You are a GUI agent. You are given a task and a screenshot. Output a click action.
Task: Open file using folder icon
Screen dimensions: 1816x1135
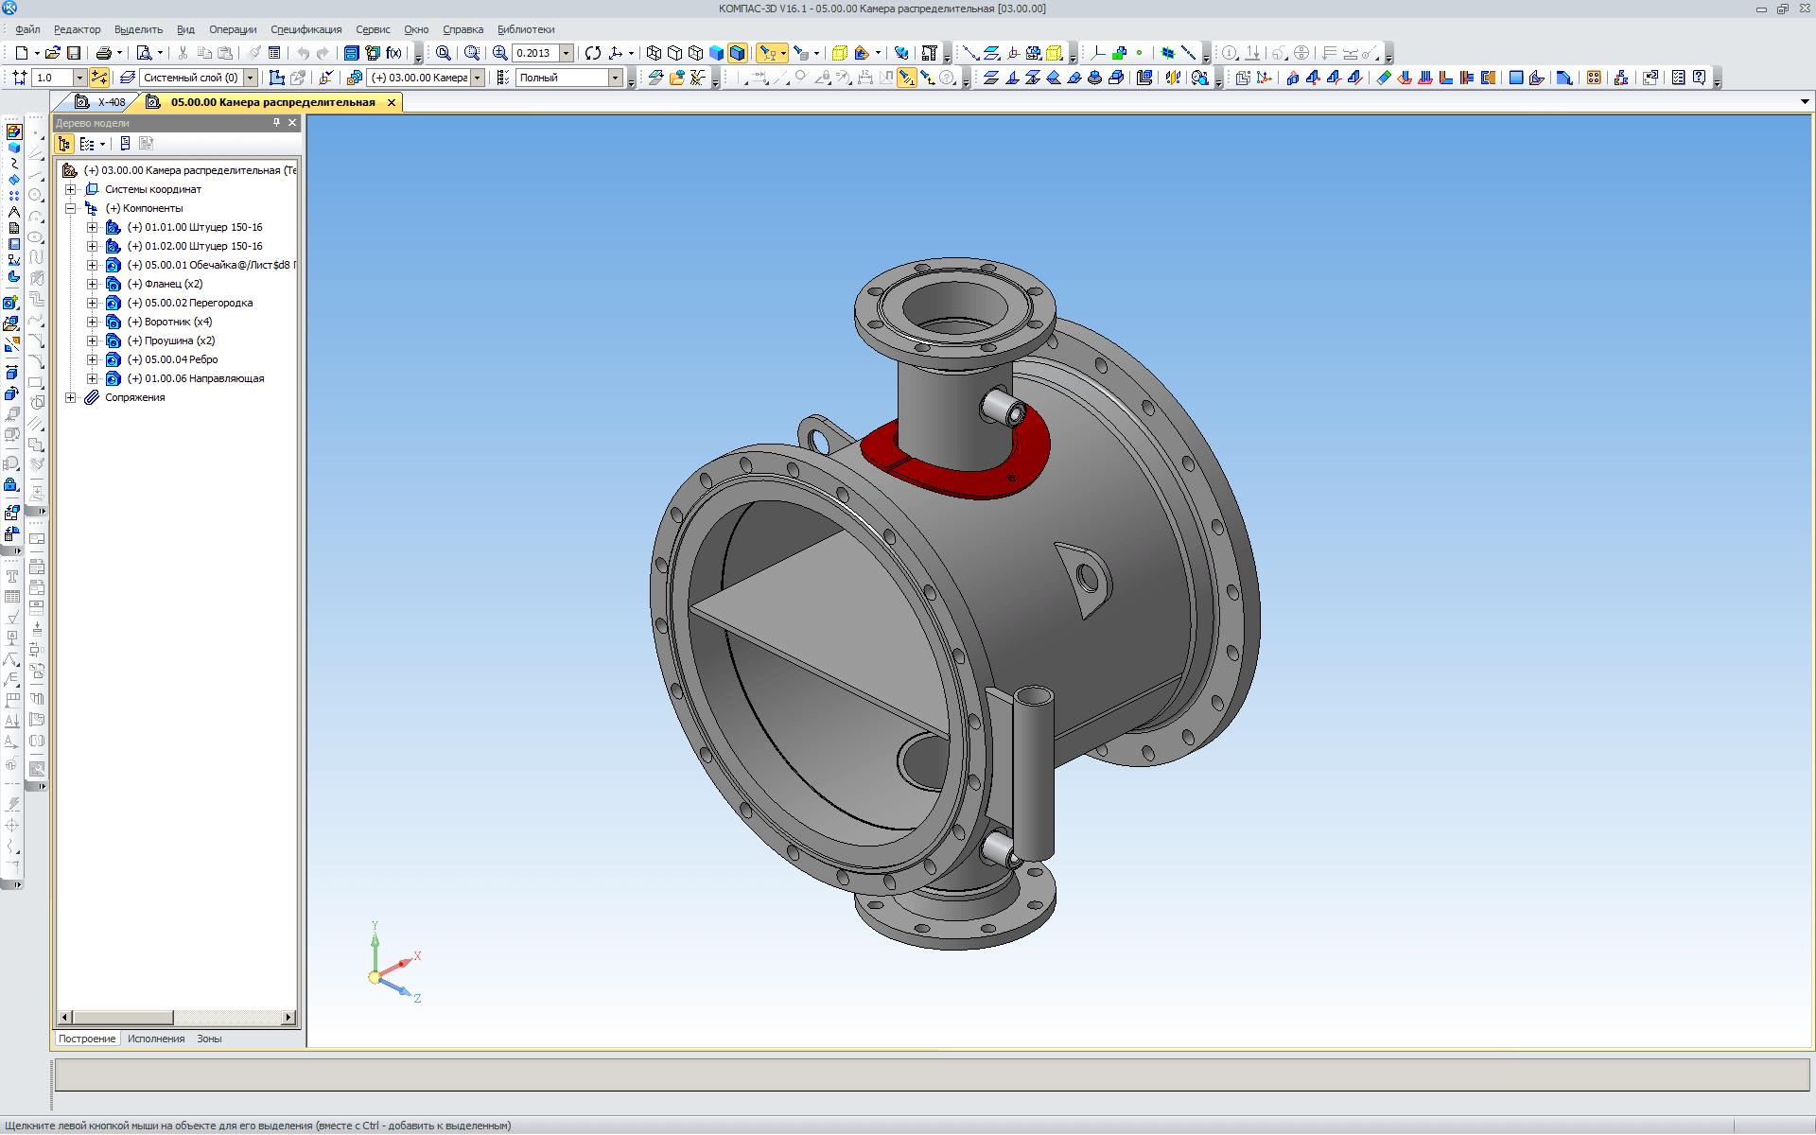52,53
